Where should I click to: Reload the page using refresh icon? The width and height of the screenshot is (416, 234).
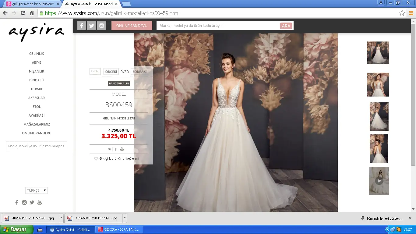pos(23,13)
